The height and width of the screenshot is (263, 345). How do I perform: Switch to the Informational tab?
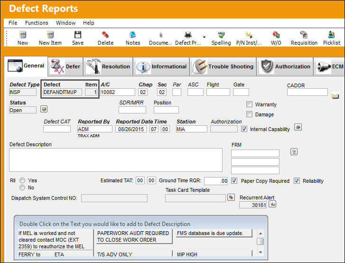(161, 66)
